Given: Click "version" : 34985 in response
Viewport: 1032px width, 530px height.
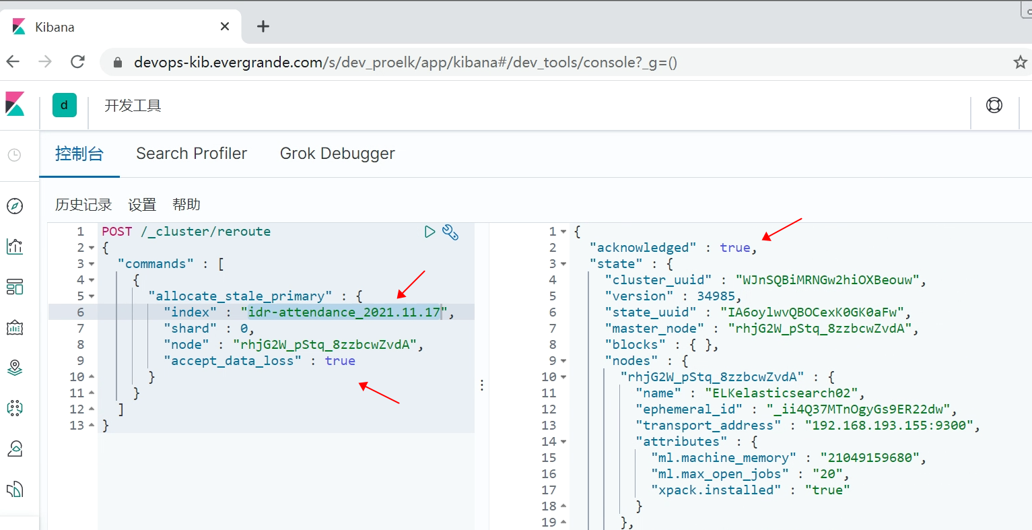Looking at the screenshot, I should tap(673, 296).
